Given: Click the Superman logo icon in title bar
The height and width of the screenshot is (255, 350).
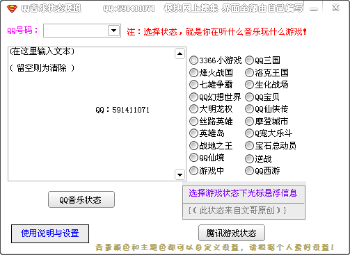Looking at the screenshot, I should coord(12,8).
